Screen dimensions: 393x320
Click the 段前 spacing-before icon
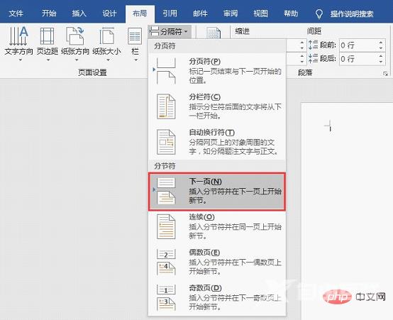(x=313, y=45)
